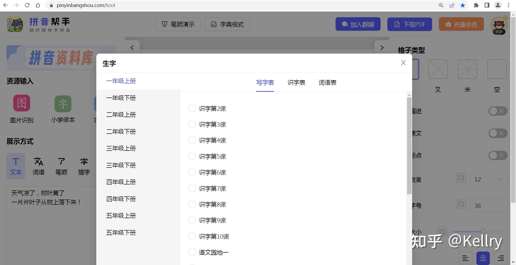
Task: Close the 生字 dialog
Action: pos(403,63)
